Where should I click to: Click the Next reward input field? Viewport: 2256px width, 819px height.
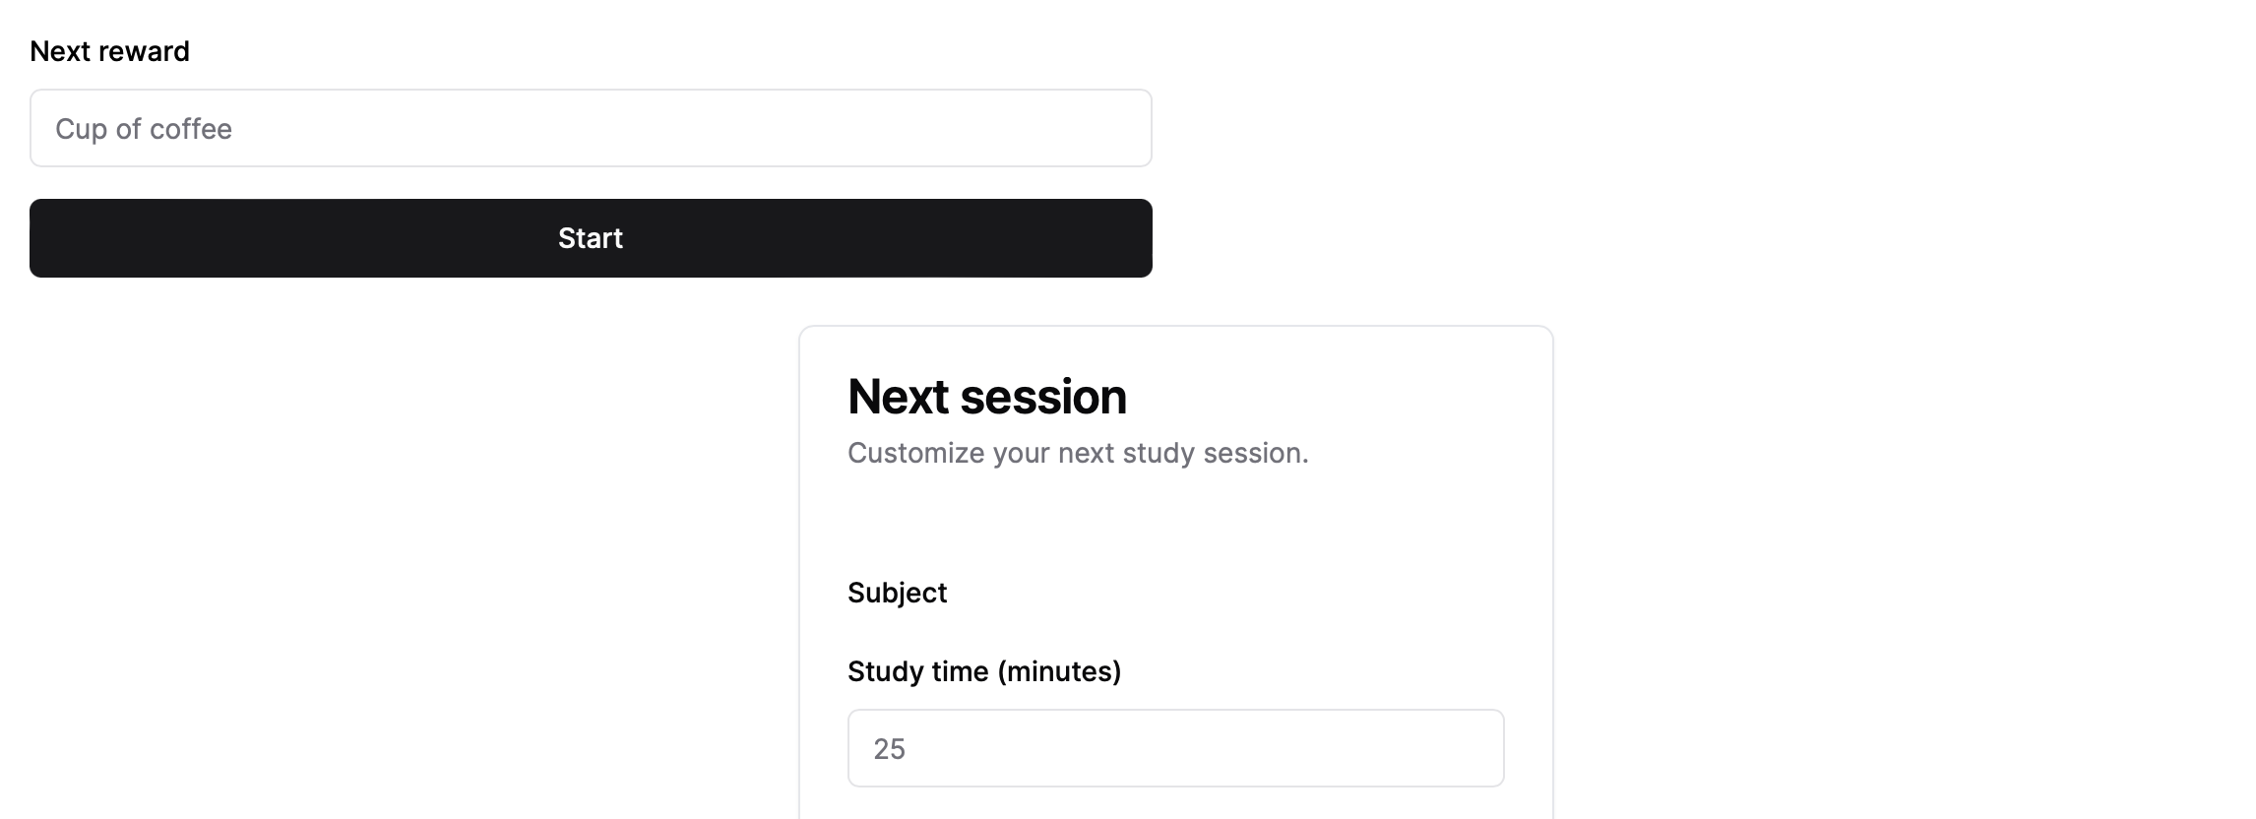[x=591, y=128]
